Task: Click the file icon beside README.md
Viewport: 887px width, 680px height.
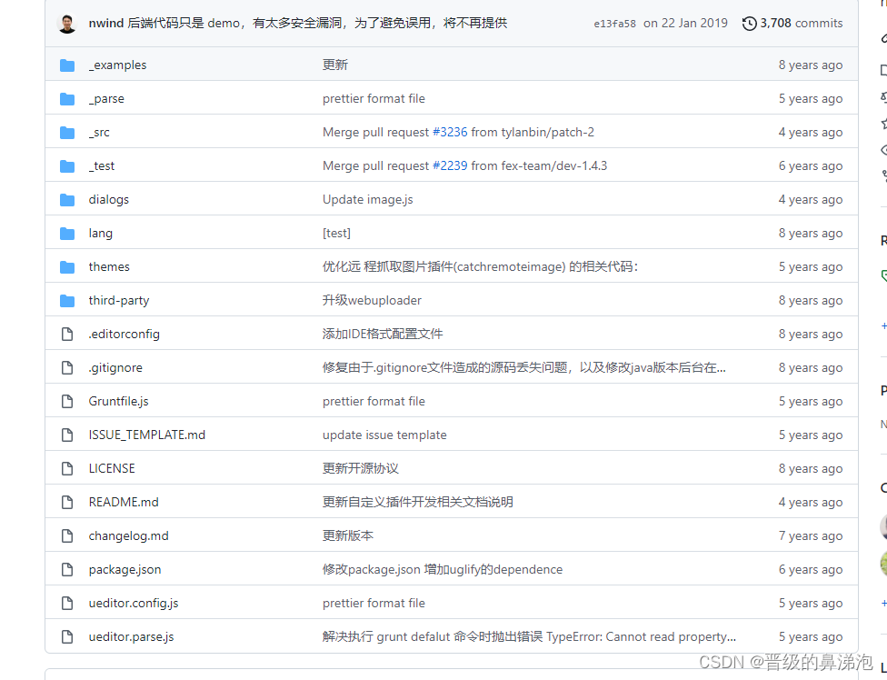Action: [x=66, y=502]
